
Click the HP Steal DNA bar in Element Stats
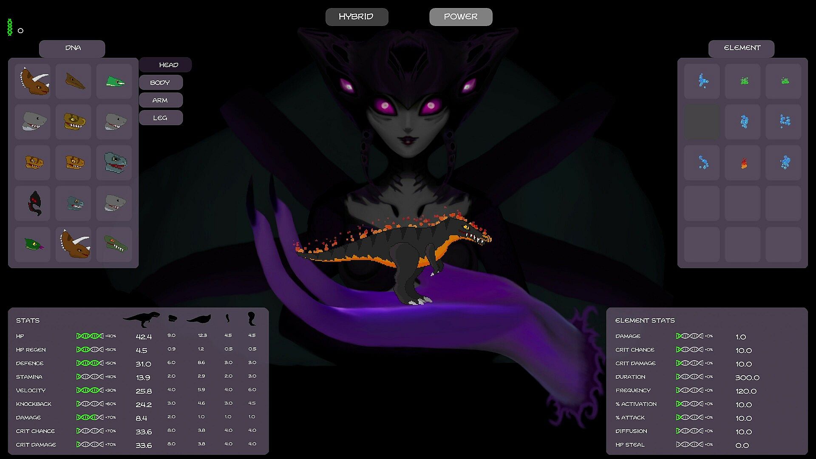tap(689, 445)
